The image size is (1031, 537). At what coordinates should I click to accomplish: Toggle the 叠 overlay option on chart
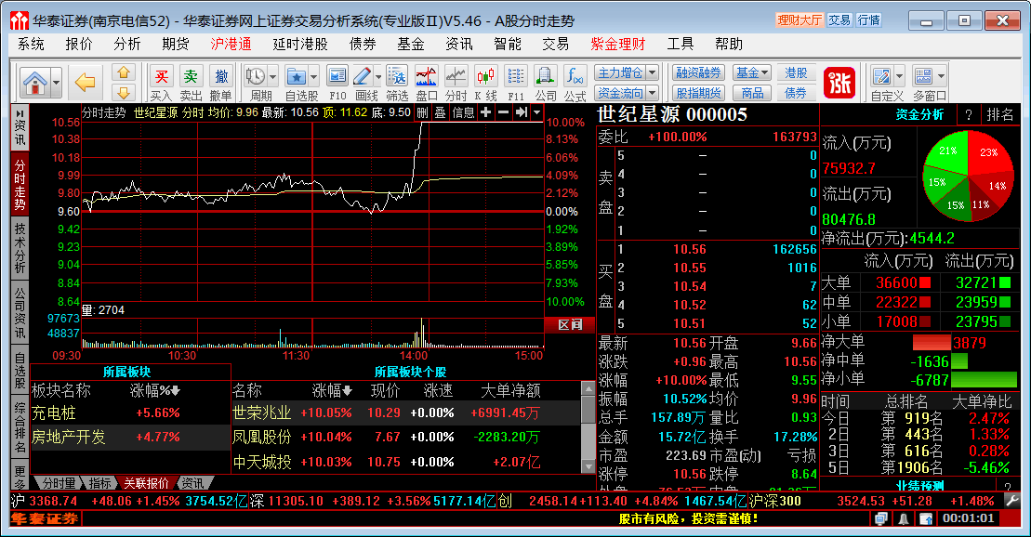[440, 112]
